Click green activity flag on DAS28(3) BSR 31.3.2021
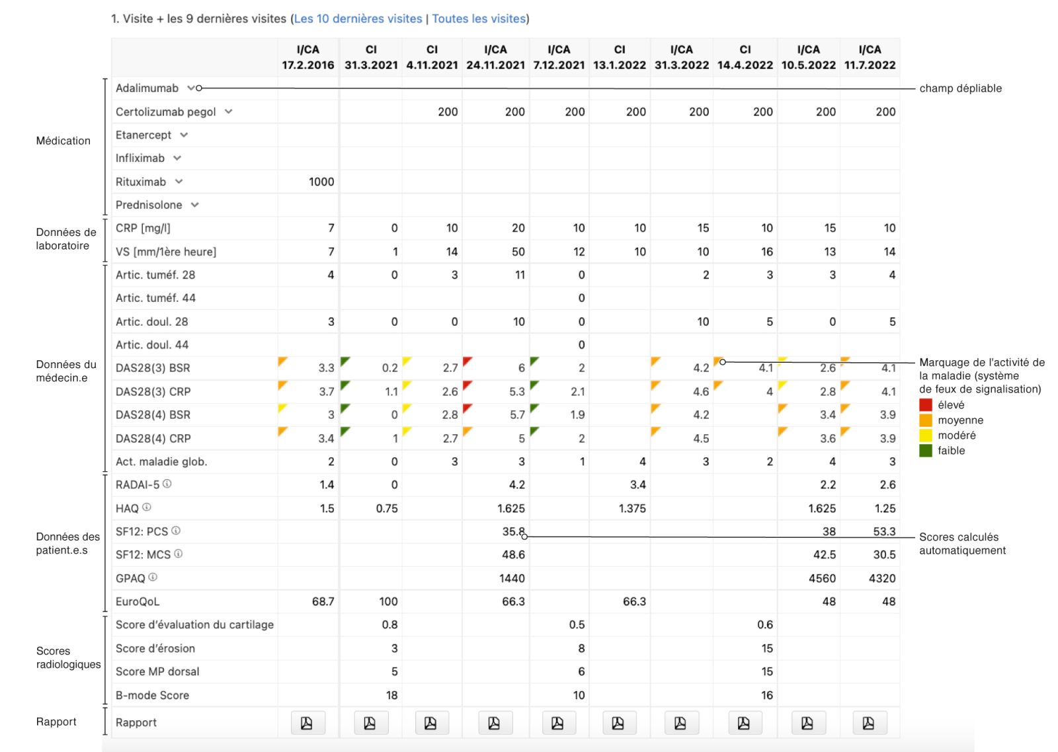Viewport: 1058px width, 752px height. 344,360
